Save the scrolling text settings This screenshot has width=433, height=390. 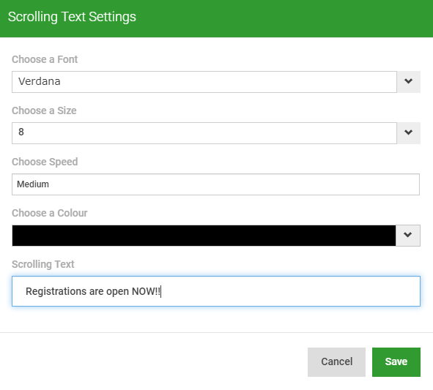point(396,362)
